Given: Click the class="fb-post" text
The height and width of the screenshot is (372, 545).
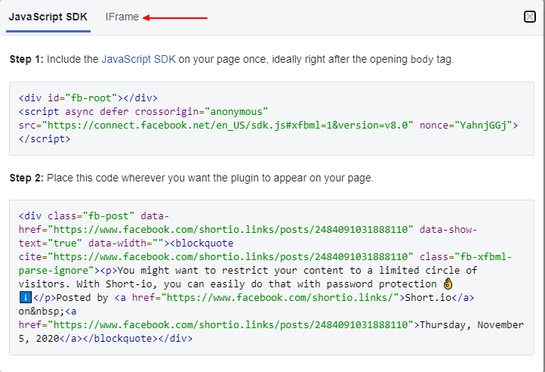Looking at the screenshot, I should [x=91, y=216].
